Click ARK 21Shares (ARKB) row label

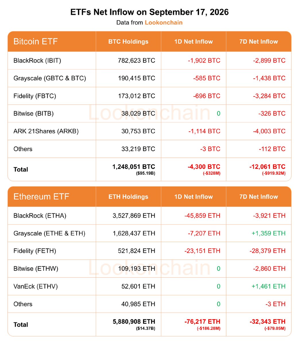tap(46, 131)
